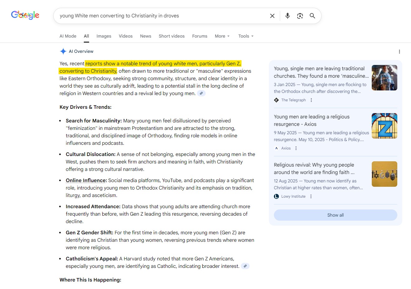
Task: Click the AI Overview sparkle icon
Action: [x=63, y=51]
